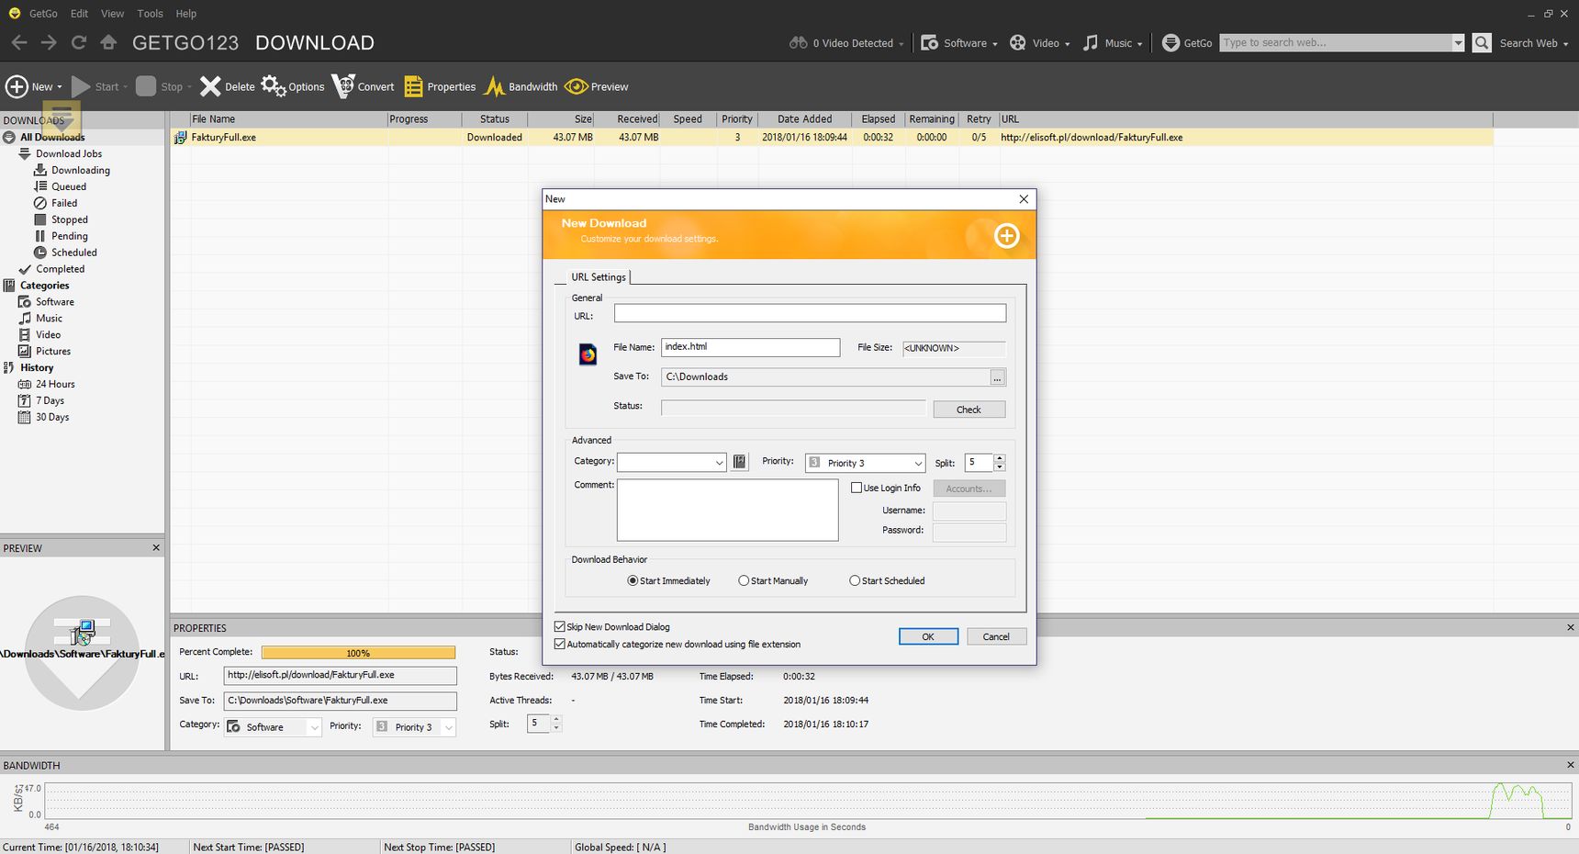Open the Tools menu
The height and width of the screenshot is (854, 1579).
[150, 13]
